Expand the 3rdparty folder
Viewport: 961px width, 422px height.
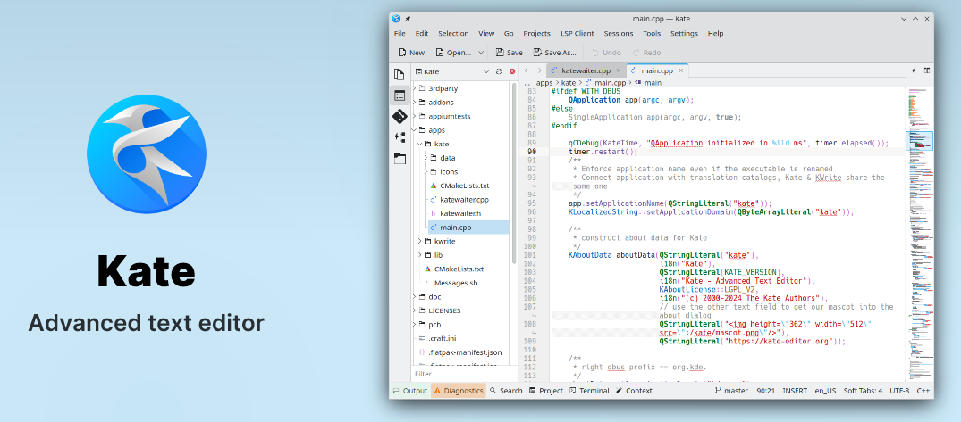pos(416,88)
